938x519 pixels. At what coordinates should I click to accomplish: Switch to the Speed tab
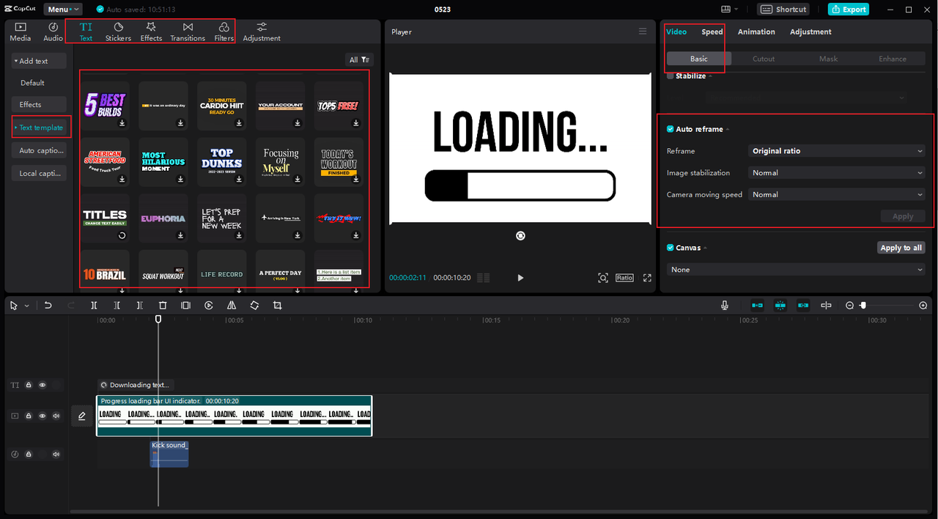click(712, 32)
